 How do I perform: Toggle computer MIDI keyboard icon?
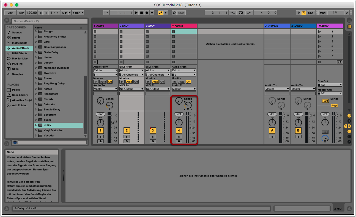(304, 13)
